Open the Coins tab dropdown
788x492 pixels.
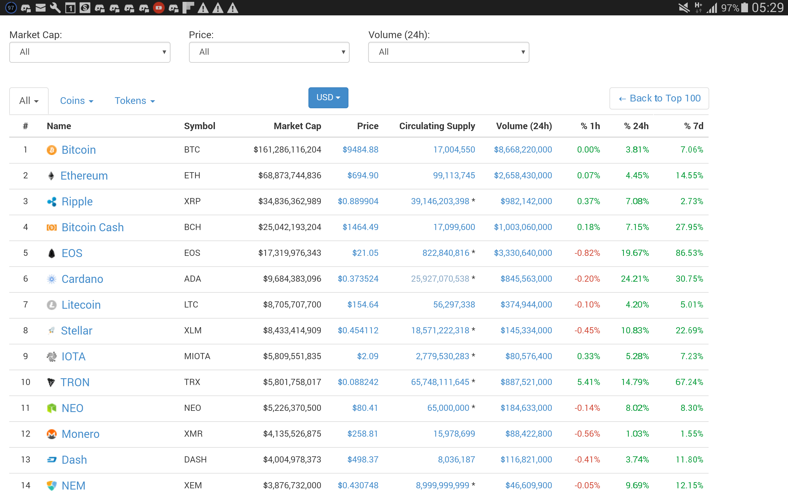pos(77,101)
